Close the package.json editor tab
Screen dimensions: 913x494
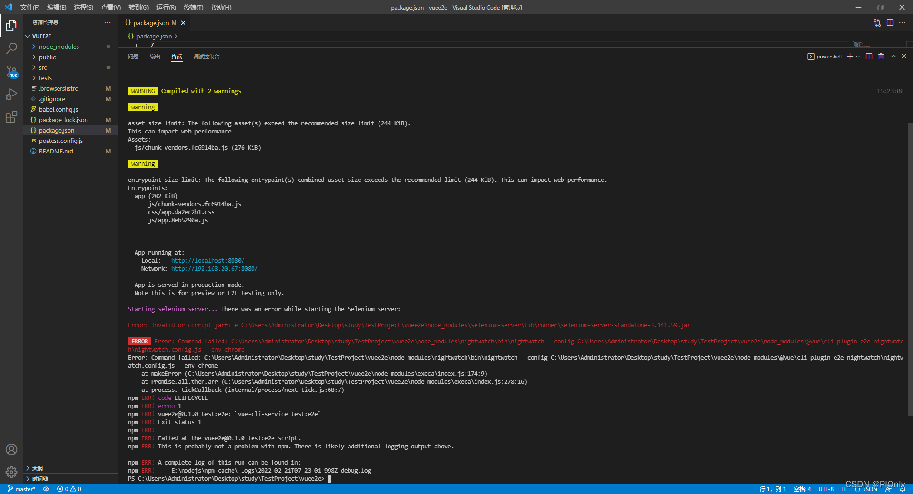183,23
